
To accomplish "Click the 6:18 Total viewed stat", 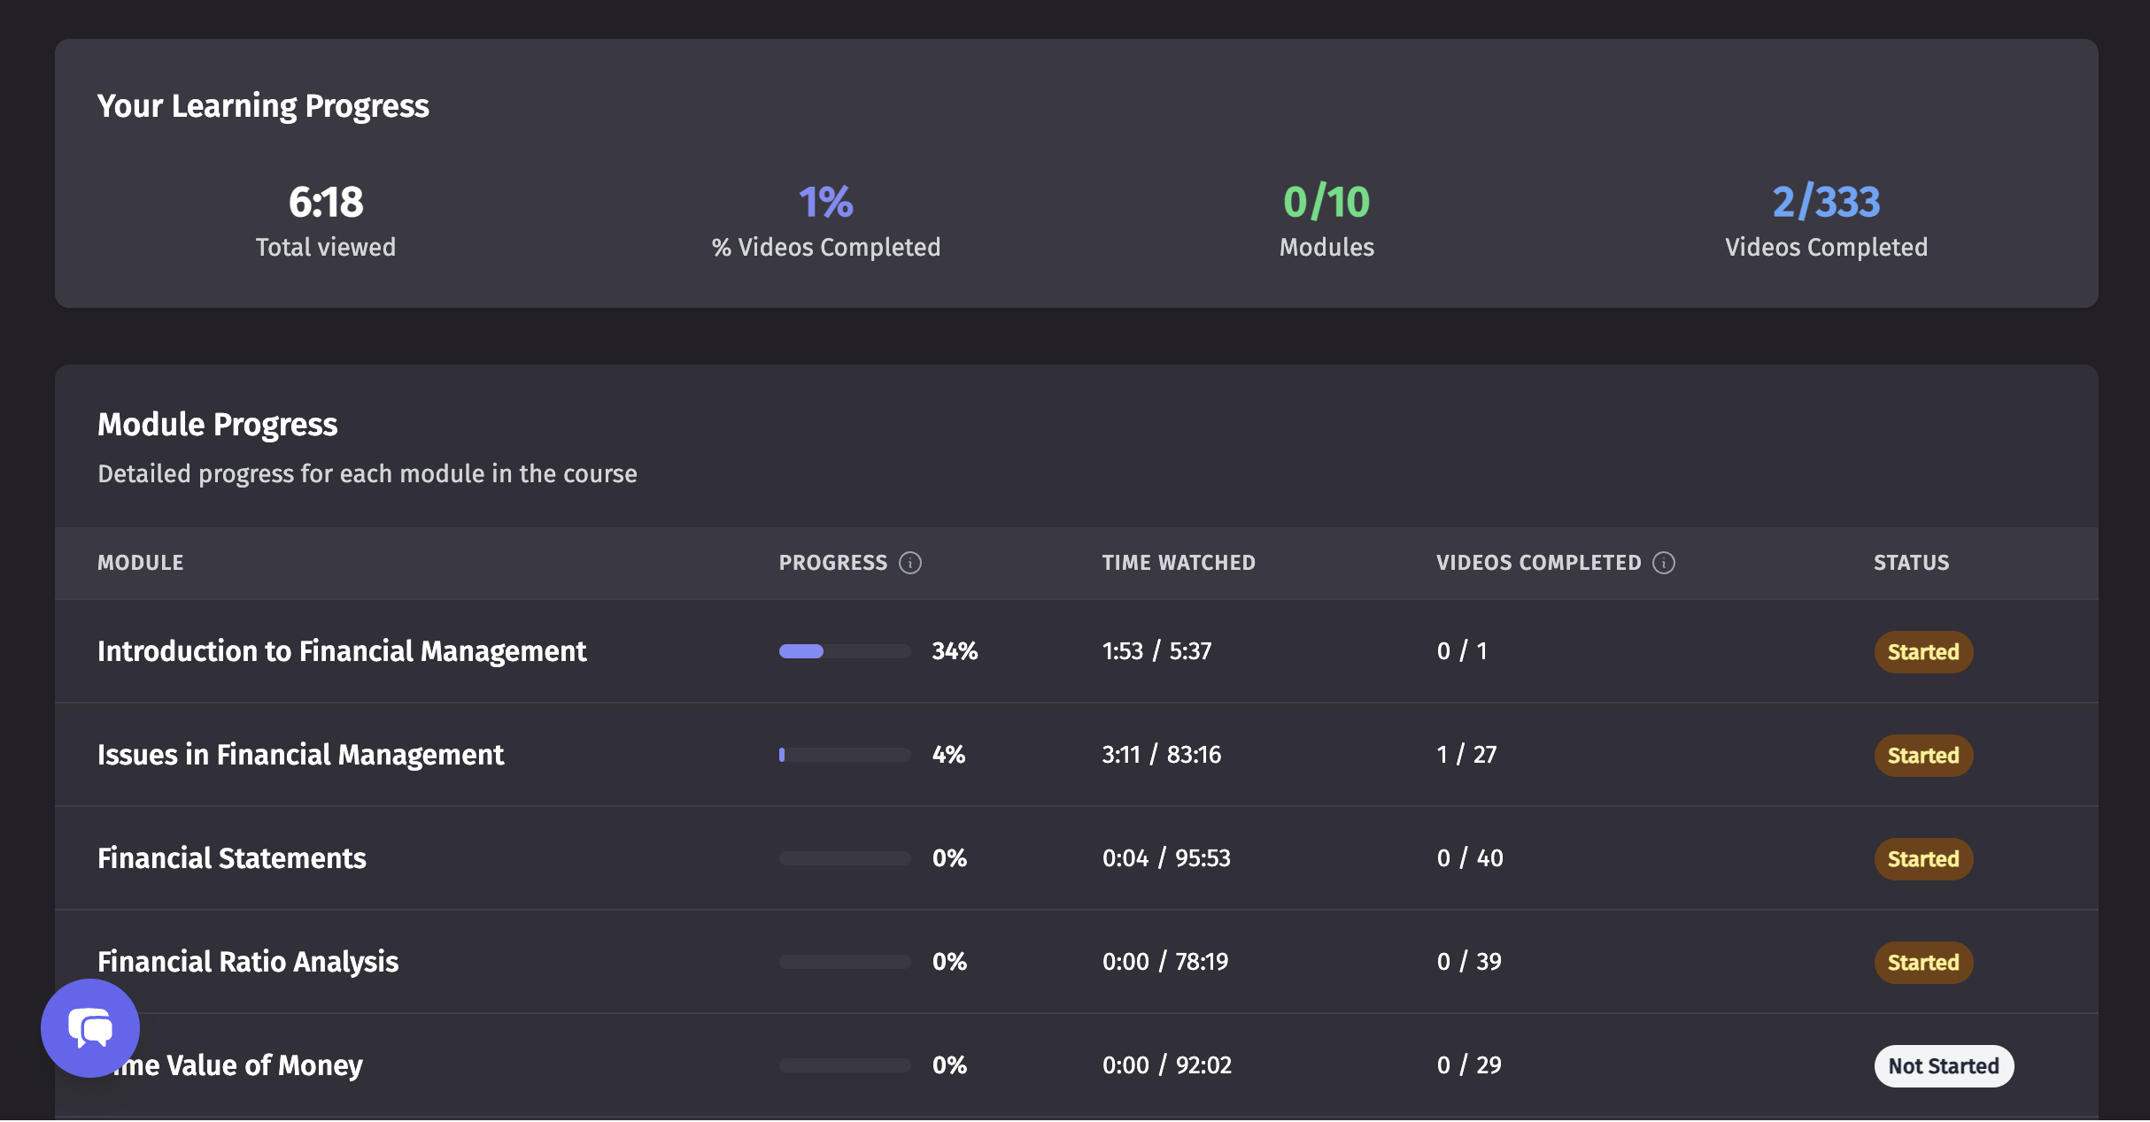I will pyautogui.click(x=326, y=202).
